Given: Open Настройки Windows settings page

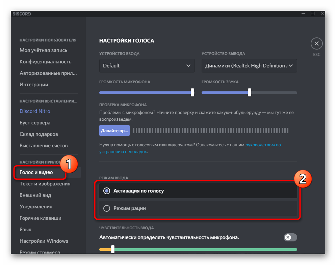Looking at the screenshot, I should pyautogui.click(x=44, y=241).
